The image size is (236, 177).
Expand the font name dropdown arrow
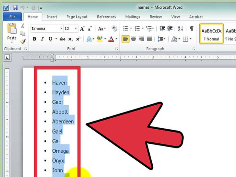[x=61, y=29]
